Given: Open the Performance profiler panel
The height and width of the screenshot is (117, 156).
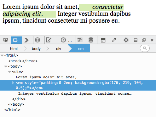Looking at the screenshot, I should tap(66, 40).
